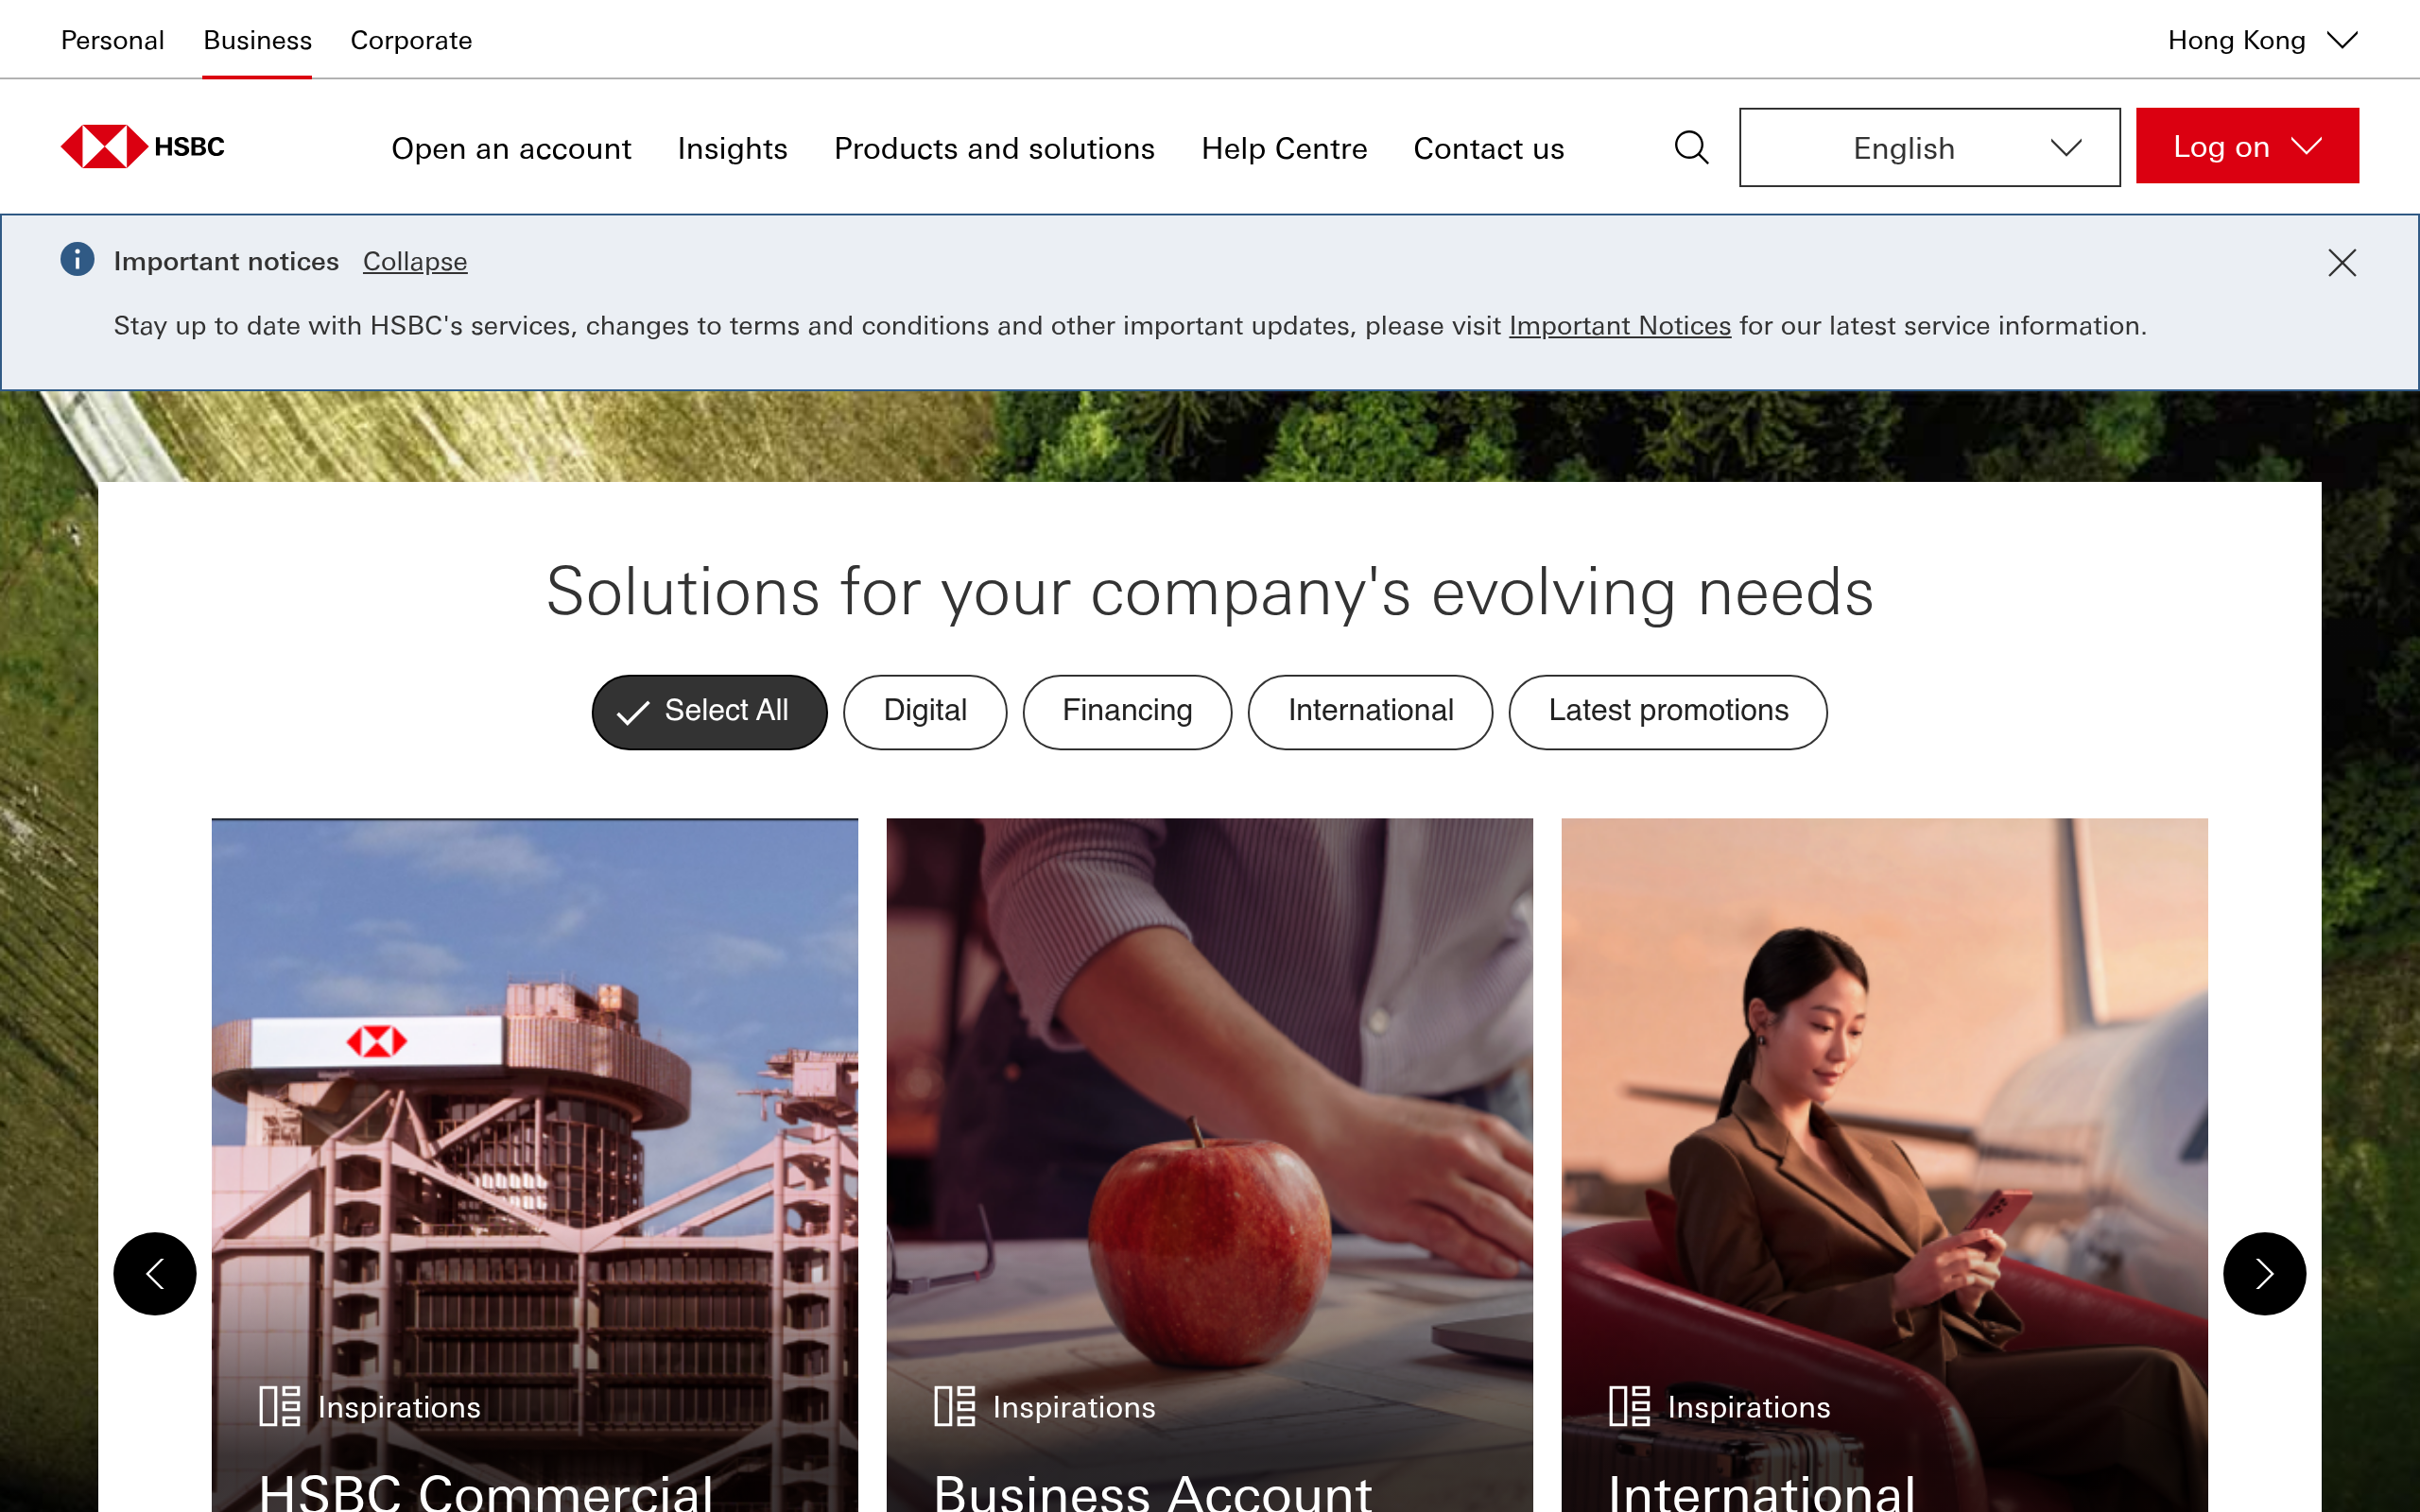Screen dimensions: 2420x1512
Task: Follow the Important Notices link
Action: [1620, 326]
